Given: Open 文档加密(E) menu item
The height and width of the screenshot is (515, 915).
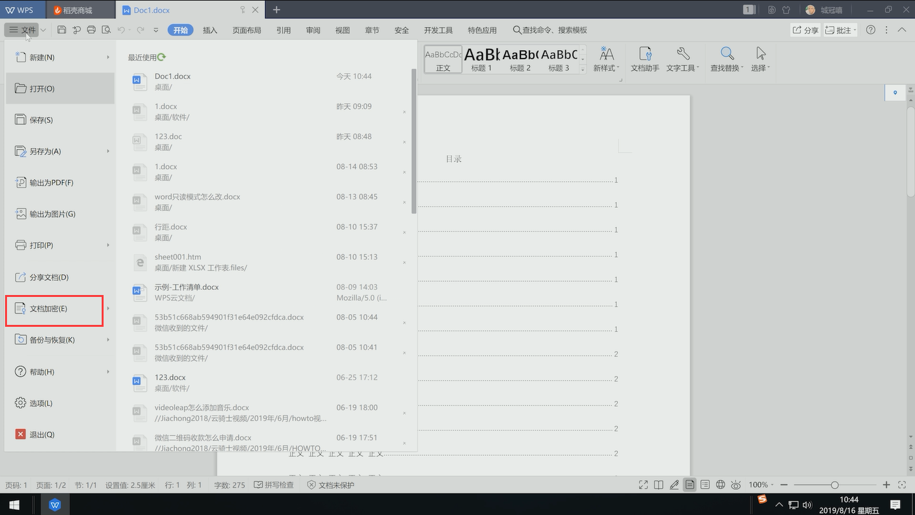Looking at the screenshot, I should click(60, 309).
